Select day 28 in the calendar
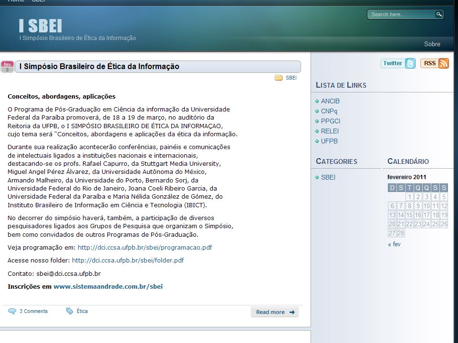 click(401, 233)
